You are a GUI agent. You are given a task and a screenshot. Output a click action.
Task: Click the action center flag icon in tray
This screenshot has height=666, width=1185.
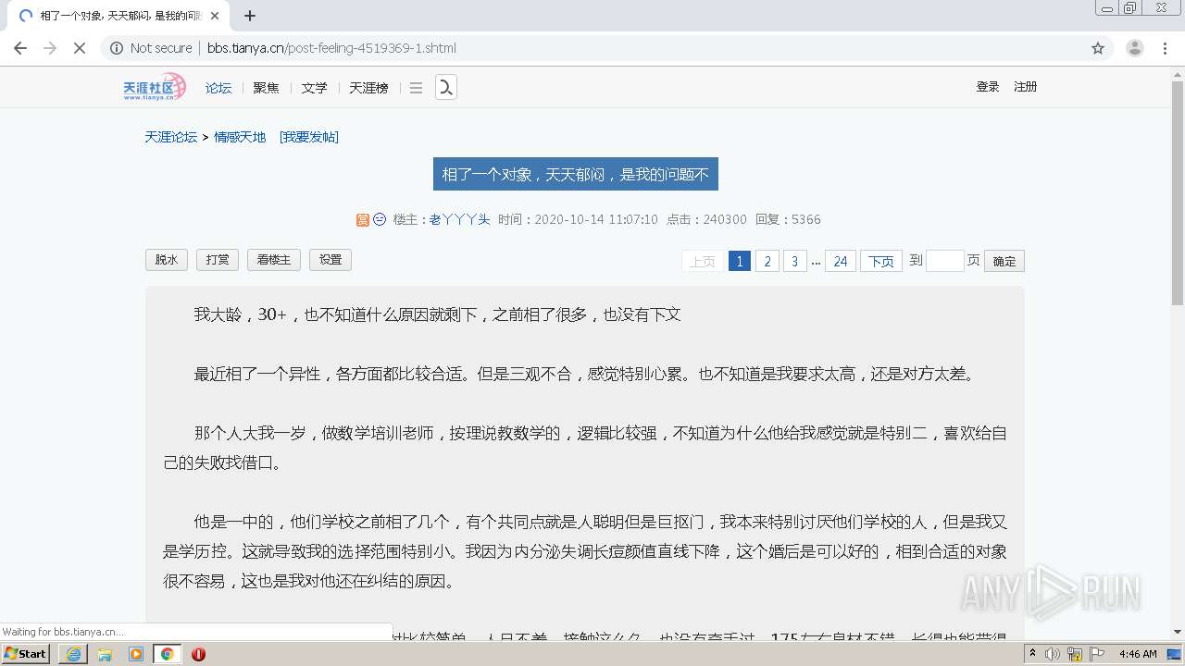coord(1098,654)
